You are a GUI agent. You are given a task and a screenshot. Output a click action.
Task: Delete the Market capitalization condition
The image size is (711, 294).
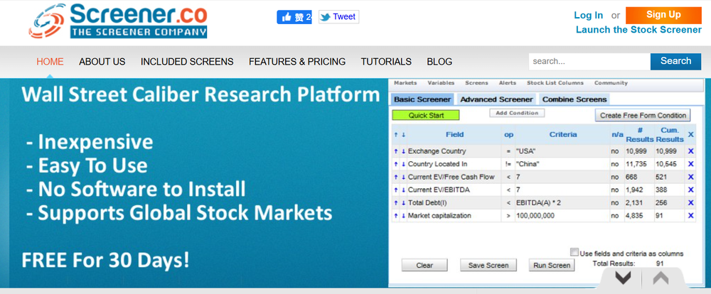click(690, 216)
